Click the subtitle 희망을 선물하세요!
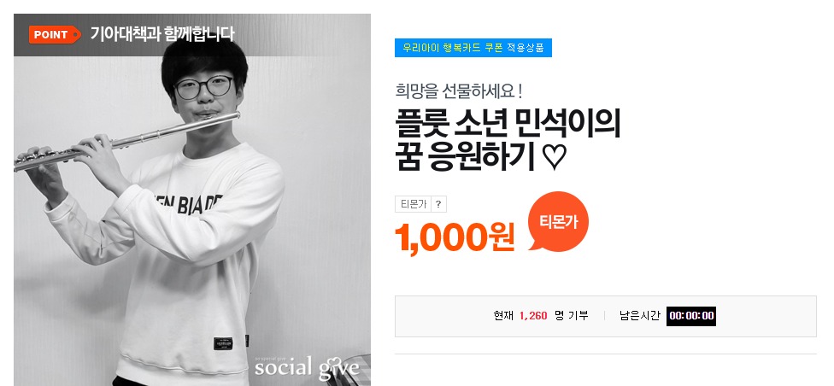This screenshot has height=386, width=834. (459, 91)
